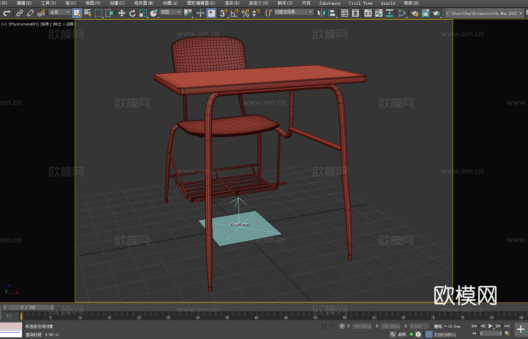Activate the Select and Scale tool
Screen dimensions: 528x339
tap(143, 13)
